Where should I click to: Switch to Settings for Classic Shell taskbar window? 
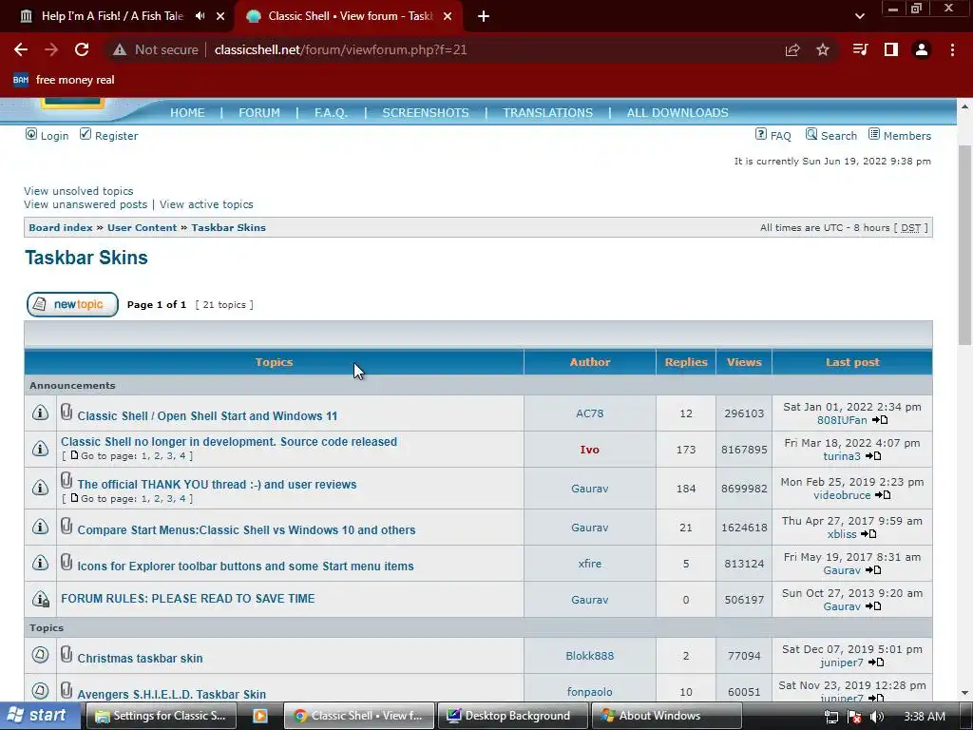(162, 716)
